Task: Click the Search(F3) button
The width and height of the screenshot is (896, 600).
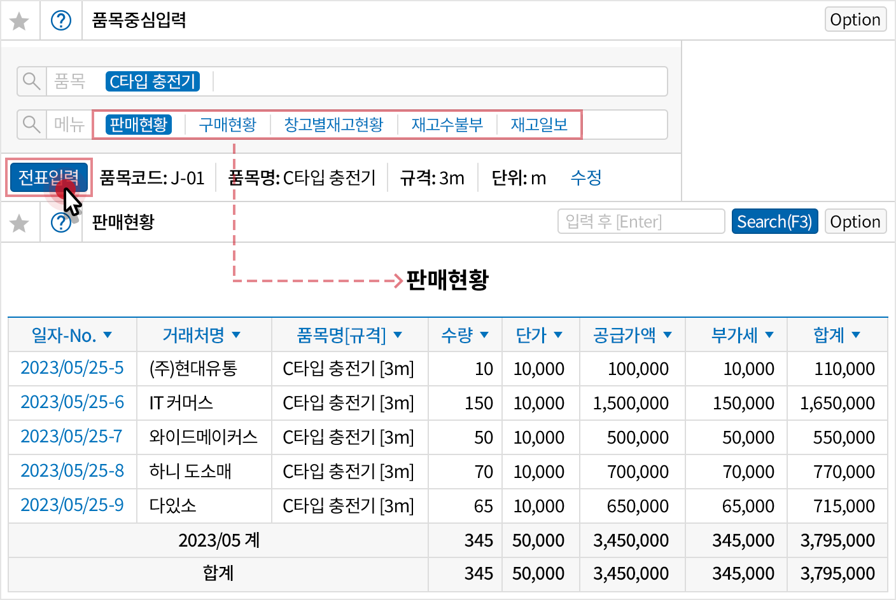Action: tap(774, 221)
